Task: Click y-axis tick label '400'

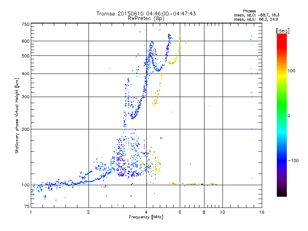Action: tap(25, 74)
